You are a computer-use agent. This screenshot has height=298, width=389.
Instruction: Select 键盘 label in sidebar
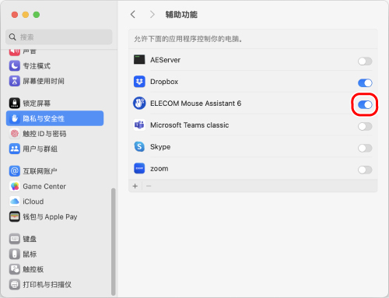click(x=30, y=239)
